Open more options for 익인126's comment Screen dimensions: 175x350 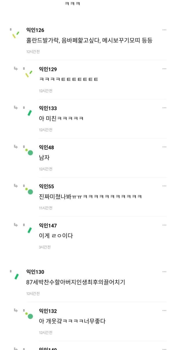[x=164, y=30]
